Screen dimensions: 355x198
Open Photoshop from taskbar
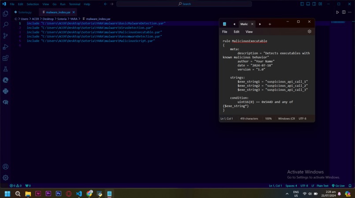click(x=59, y=194)
